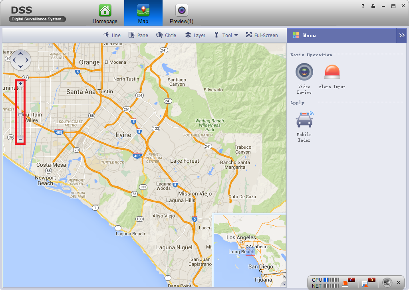Zoom in with the plus button
The height and width of the screenshot is (290, 409).
pos(20,84)
